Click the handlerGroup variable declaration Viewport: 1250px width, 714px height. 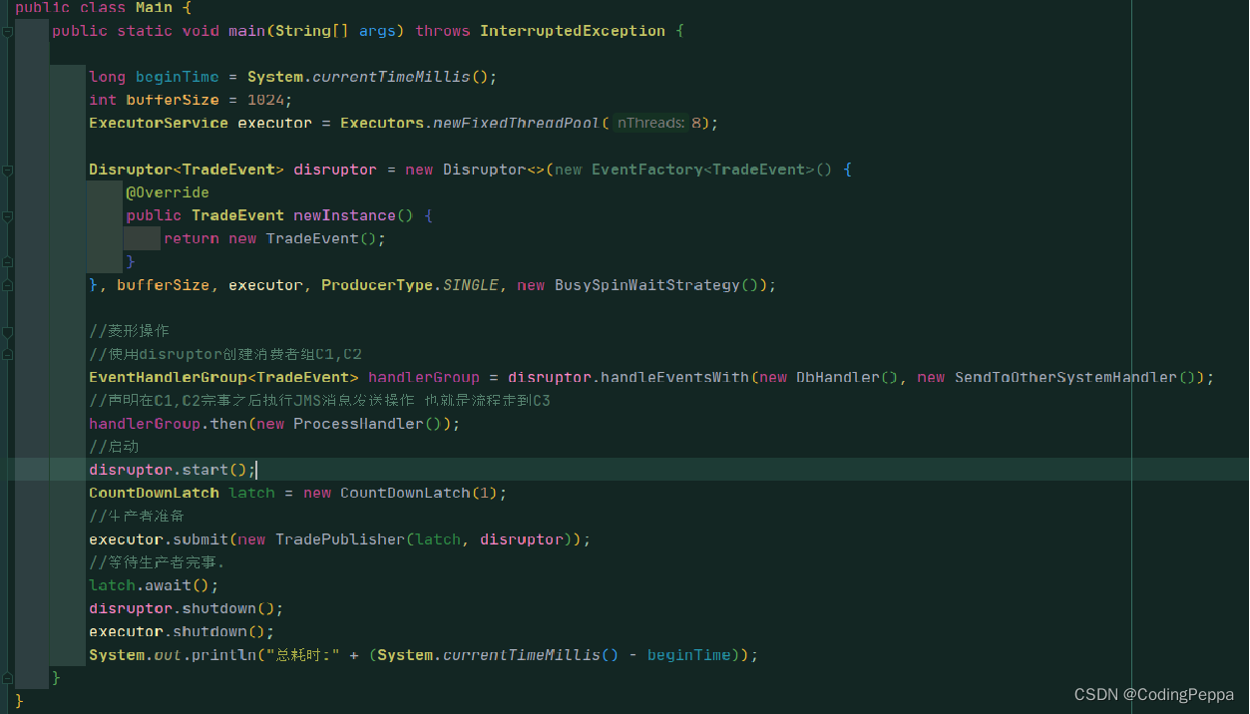coord(424,377)
